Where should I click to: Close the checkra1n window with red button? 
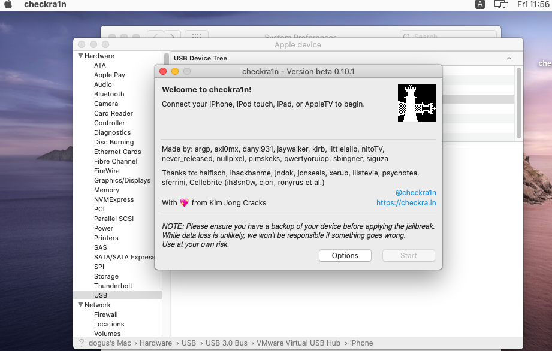(x=163, y=71)
